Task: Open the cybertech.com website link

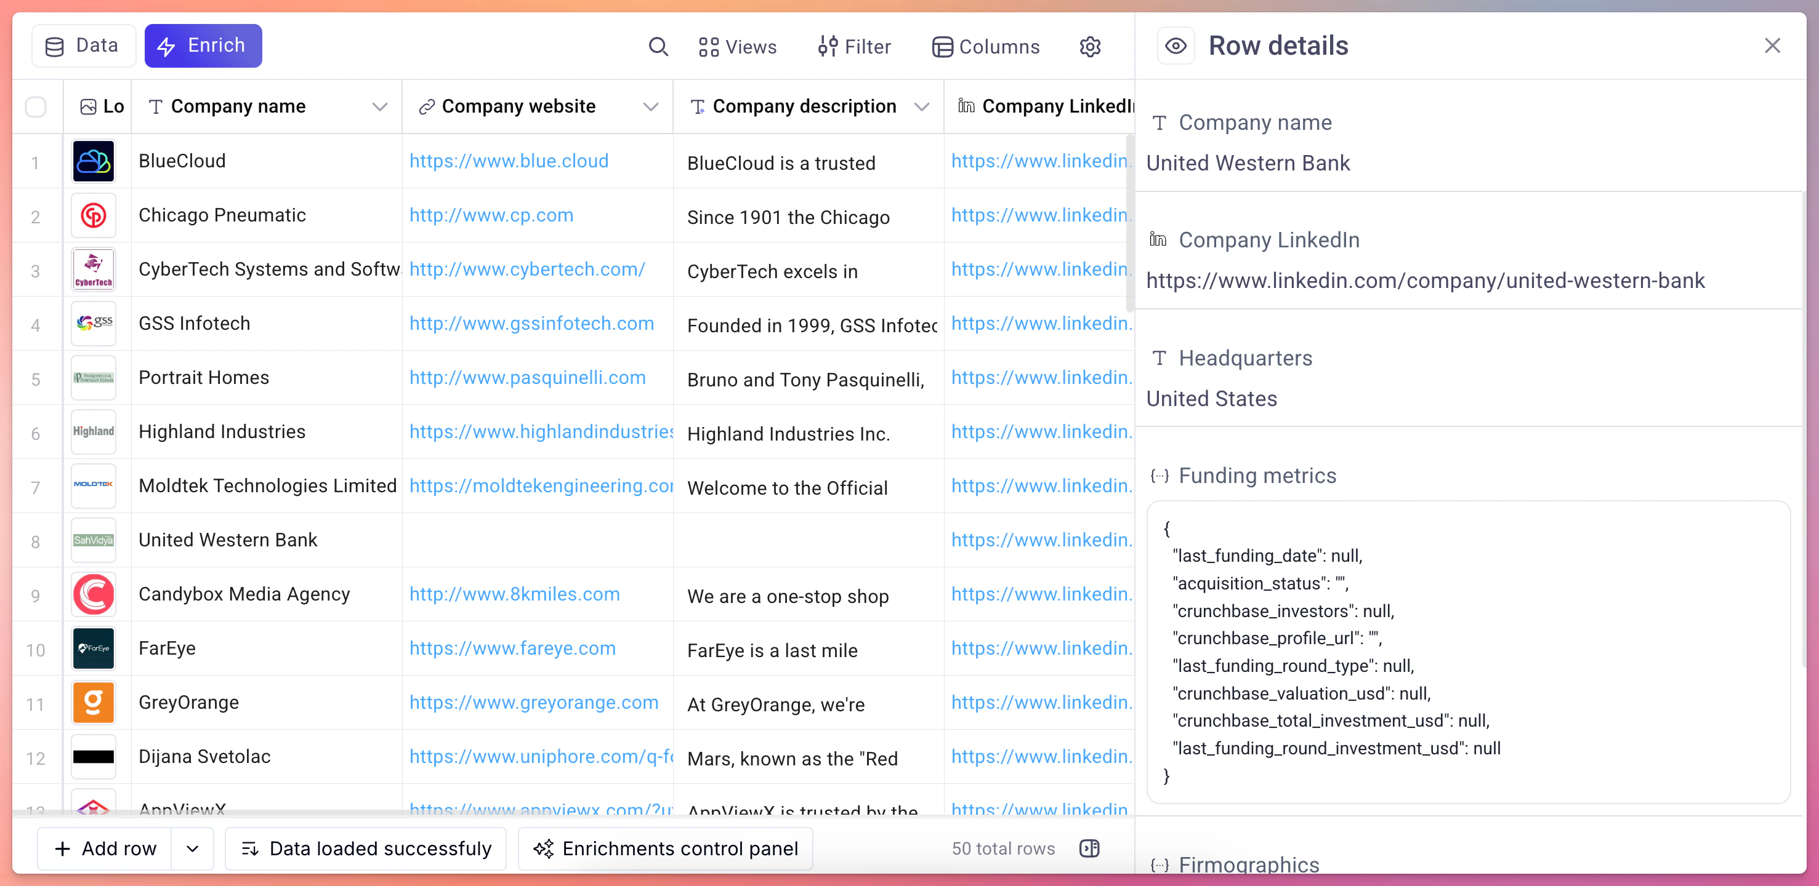Action: tap(528, 270)
